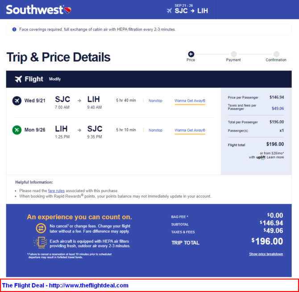View the $49.06 taxes and fees breakdown

[x=278, y=108]
